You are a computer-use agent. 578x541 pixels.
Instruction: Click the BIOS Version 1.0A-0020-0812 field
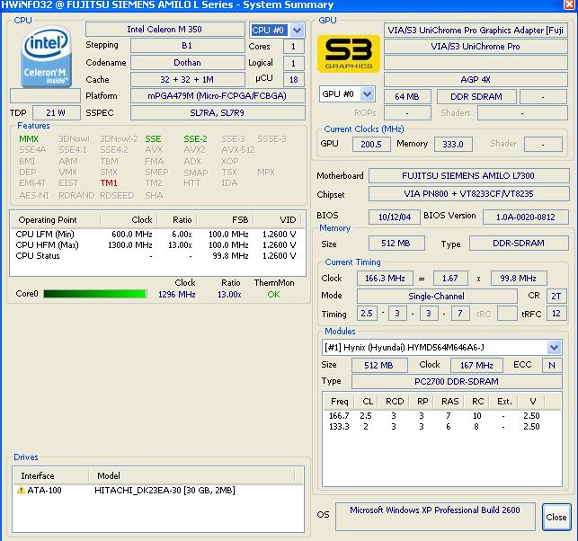coord(526,217)
